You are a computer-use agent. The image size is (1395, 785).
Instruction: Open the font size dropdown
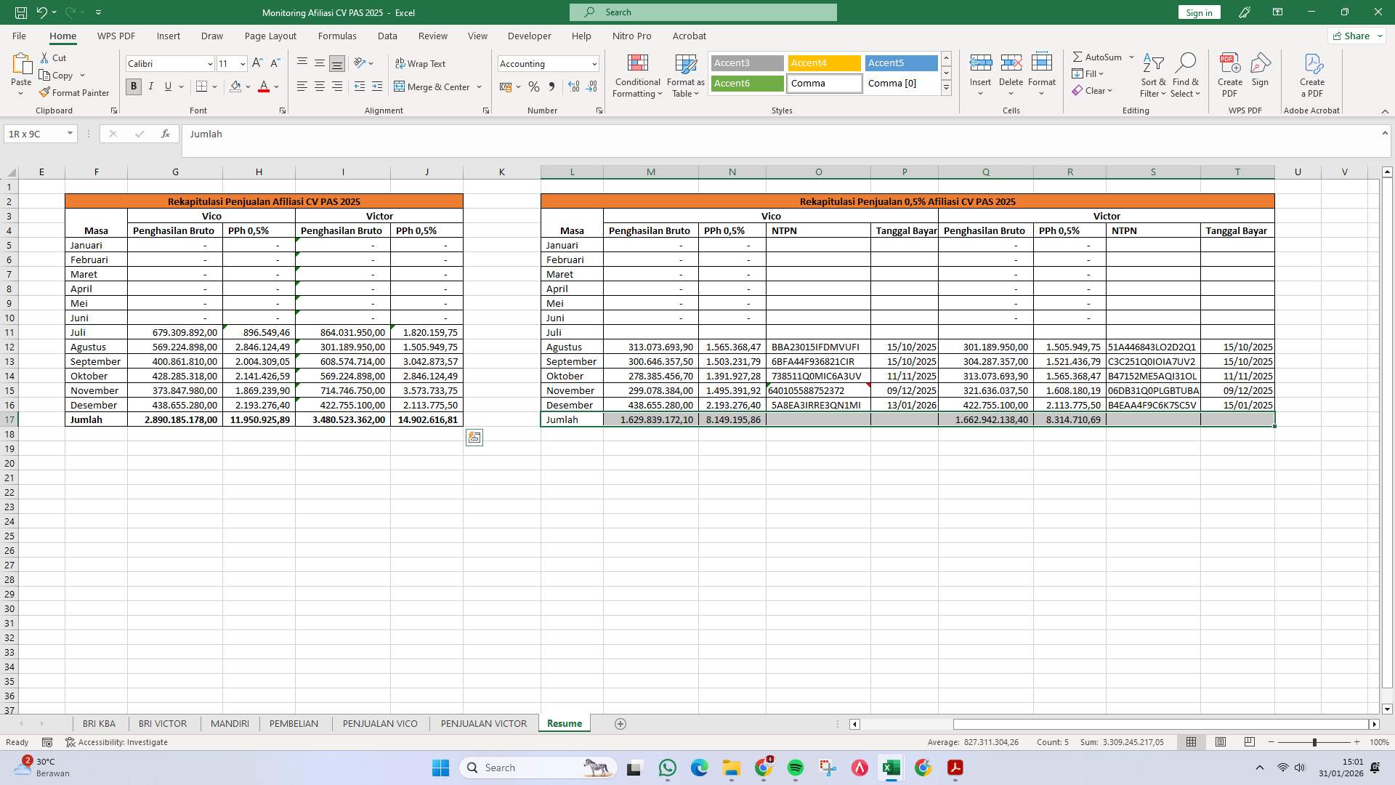(242, 64)
